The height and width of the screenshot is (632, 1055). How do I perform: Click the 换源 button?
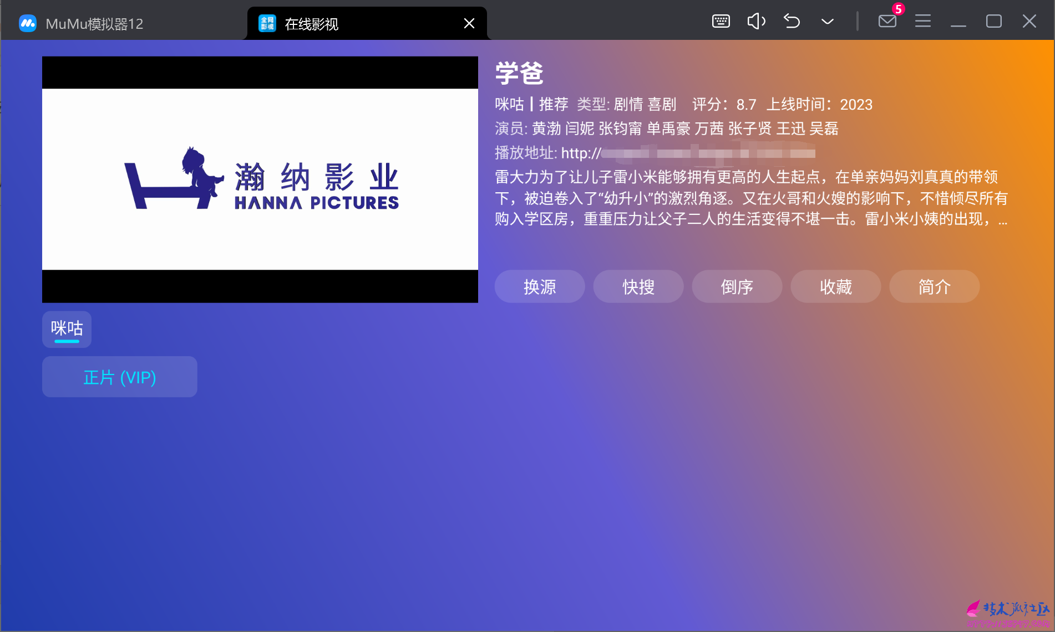(x=540, y=286)
